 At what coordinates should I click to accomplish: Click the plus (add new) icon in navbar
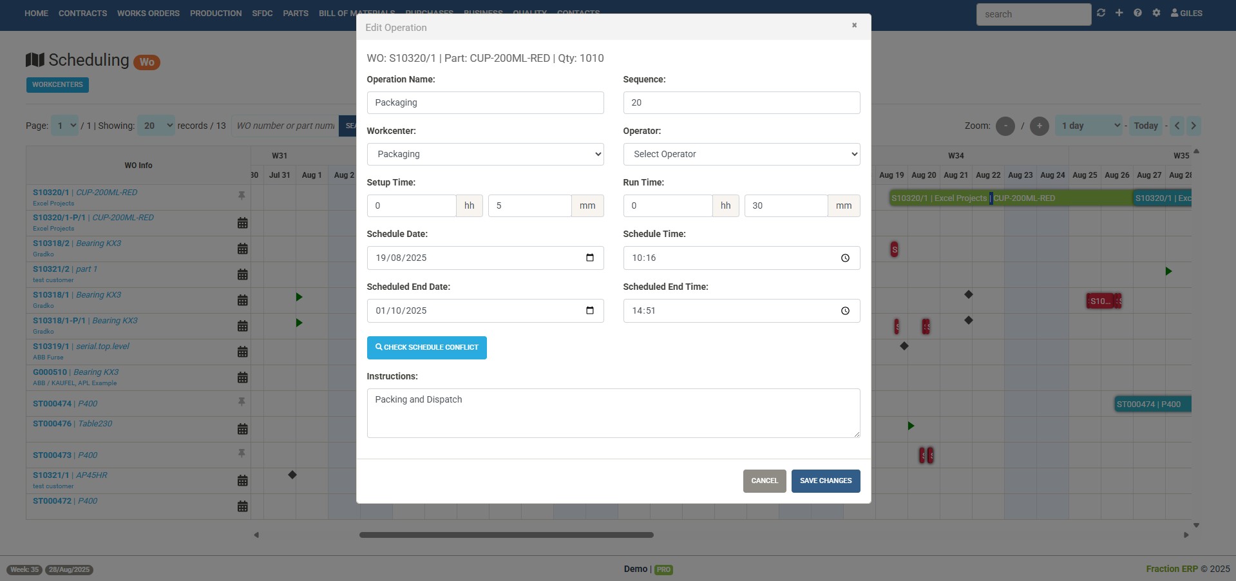(1119, 13)
